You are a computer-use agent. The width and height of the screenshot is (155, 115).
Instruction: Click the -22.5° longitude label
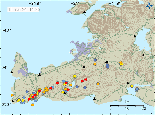coord(35,4)
